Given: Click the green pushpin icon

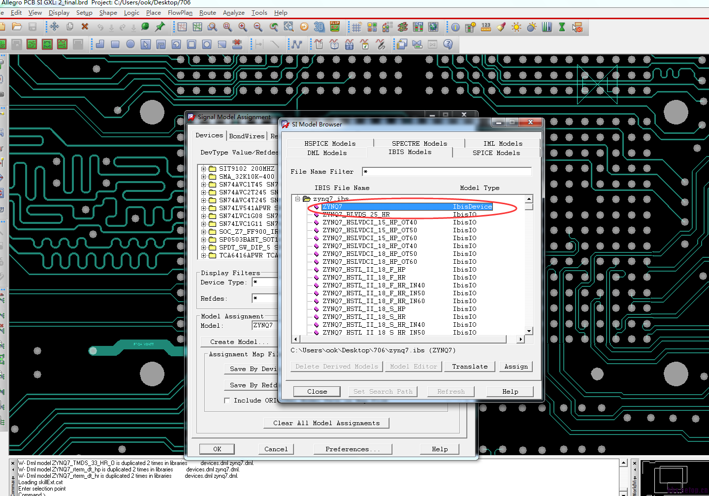Looking at the screenshot, I should [x=160, y=27].
